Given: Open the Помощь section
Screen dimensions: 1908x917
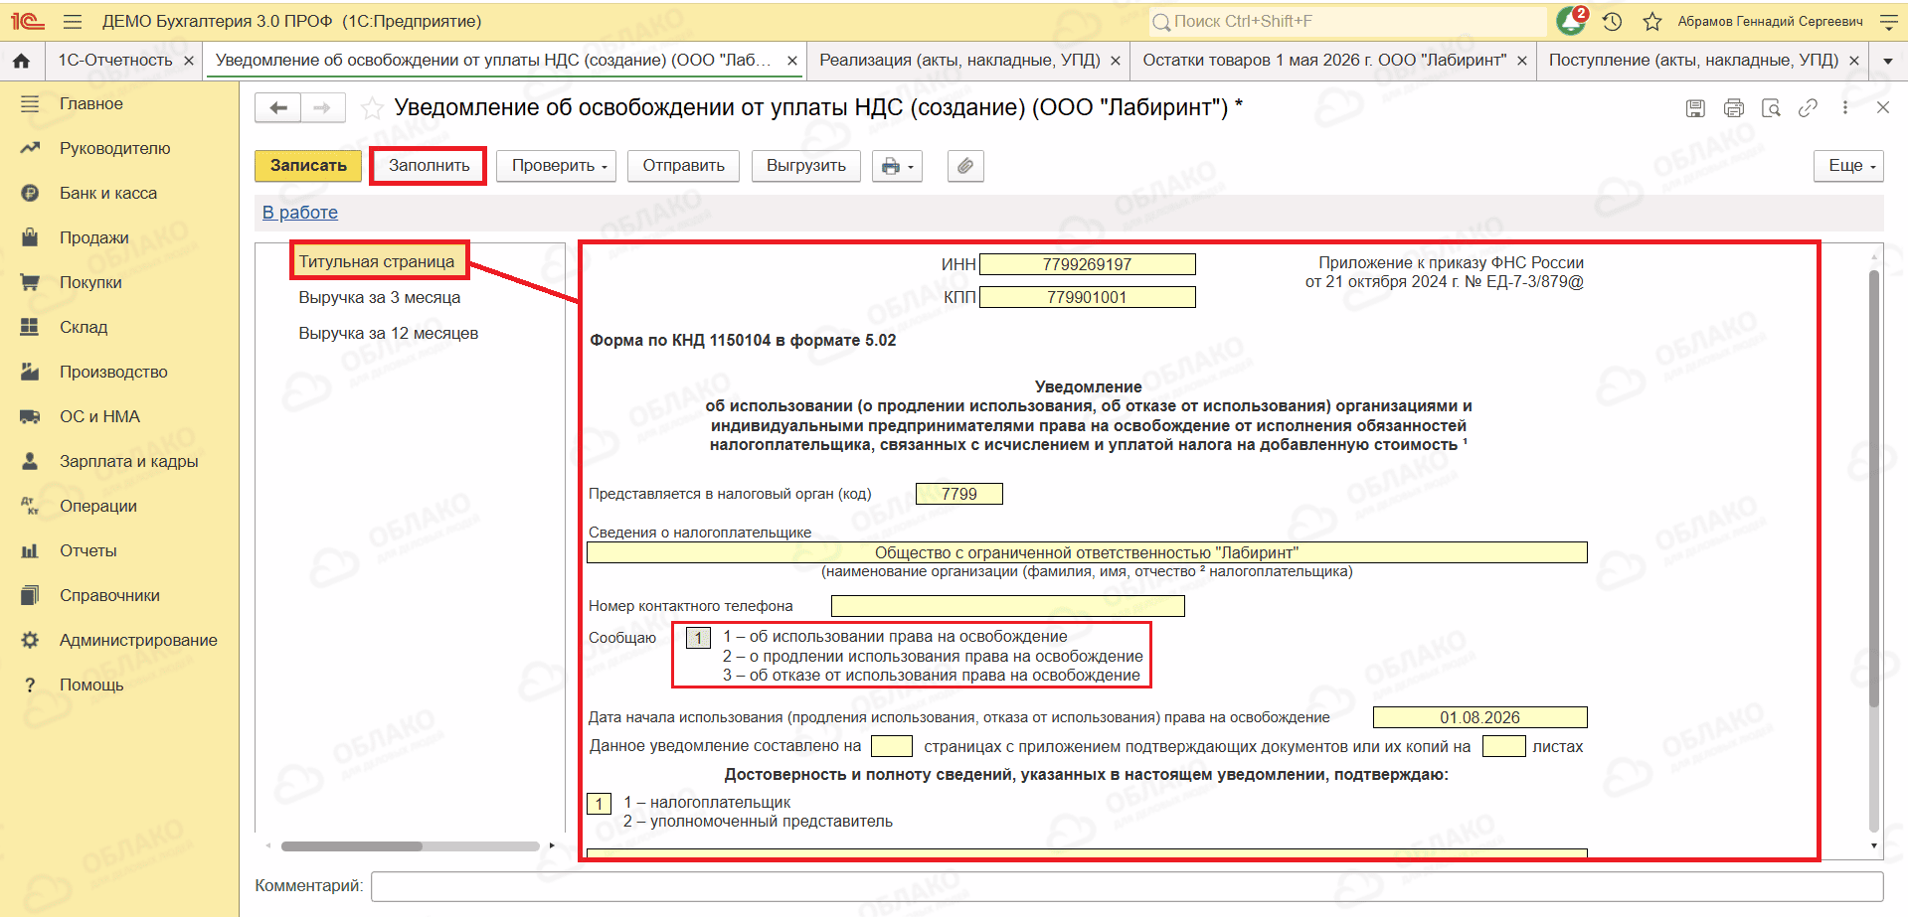Looking at the screenshot, I should click(91, 685).
